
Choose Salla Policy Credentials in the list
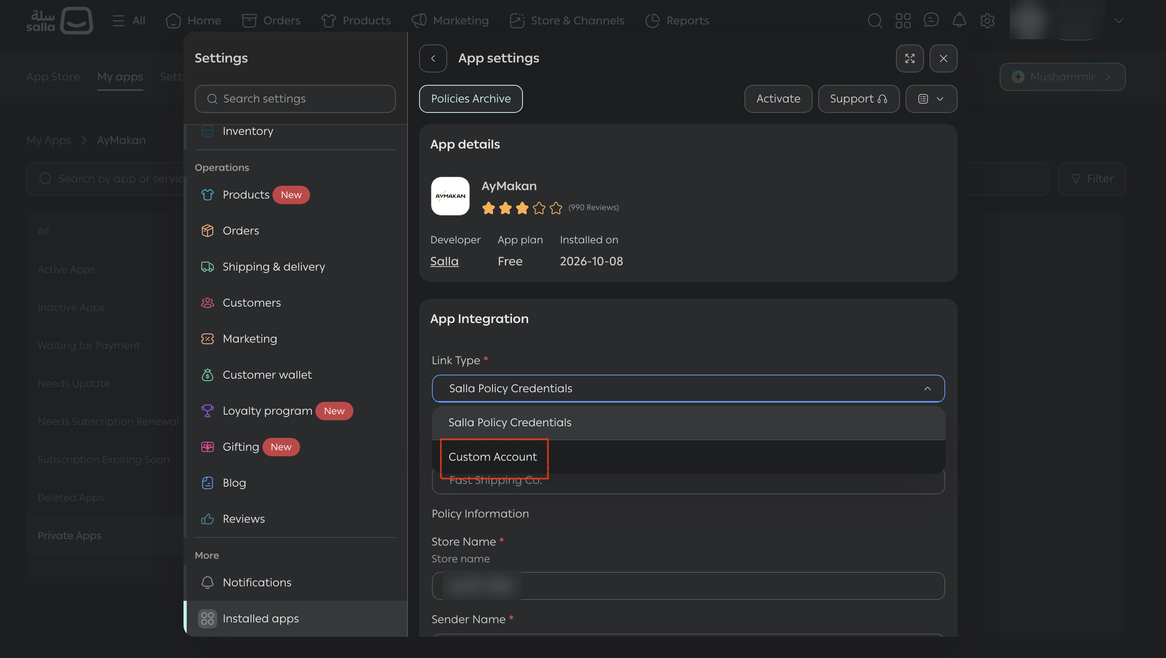click(x=688, y=422)
